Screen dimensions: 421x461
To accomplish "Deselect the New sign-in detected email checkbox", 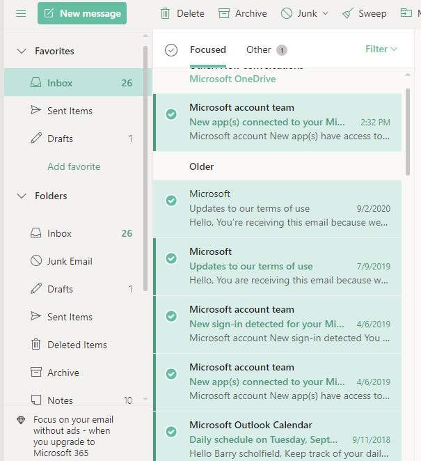I will click(171, 316).
